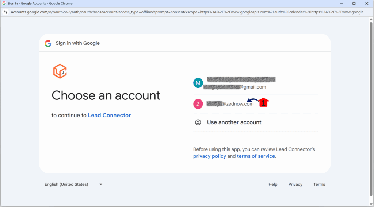Open the Help footer link
Screen dimensions: 374x207
point(273,184)
